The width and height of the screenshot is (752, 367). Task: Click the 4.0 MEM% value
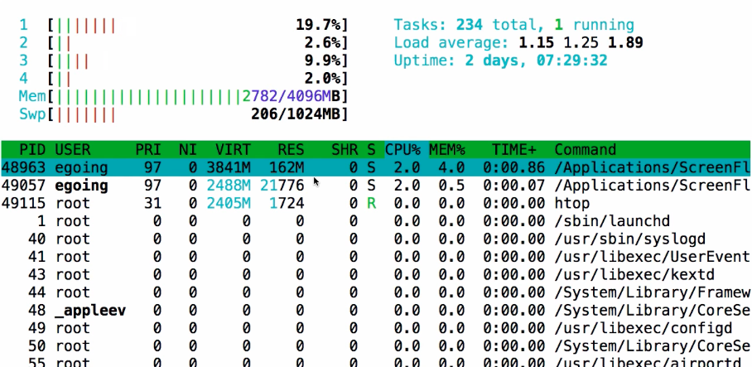click(451, 167)
